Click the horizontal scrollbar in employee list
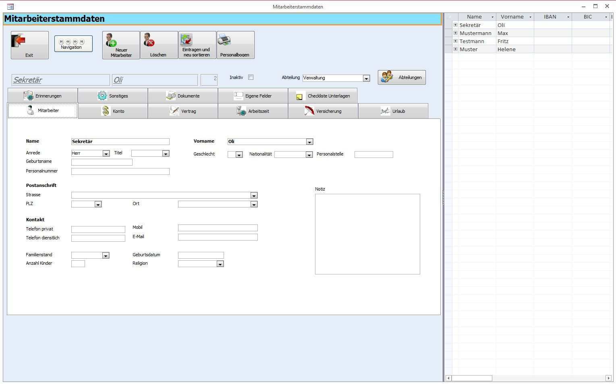The width and height of the screenshot is (616, 384). pyautogui.click(x=471, y=378)
